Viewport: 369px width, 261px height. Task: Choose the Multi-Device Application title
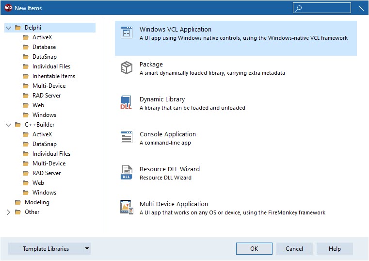(174, 204)
